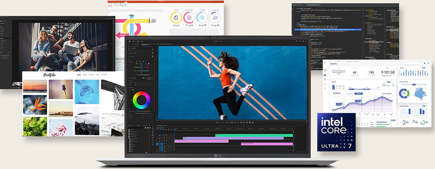Click the jellyfish photo thumbnail in Portfolio
This screenshot has width=435, height=169.
coord(87,92)
